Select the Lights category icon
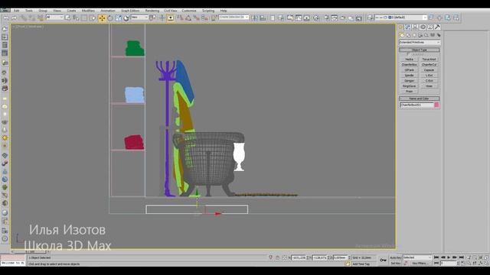The image size is (490, 275). pyautogui.click(x=414, y=35)
